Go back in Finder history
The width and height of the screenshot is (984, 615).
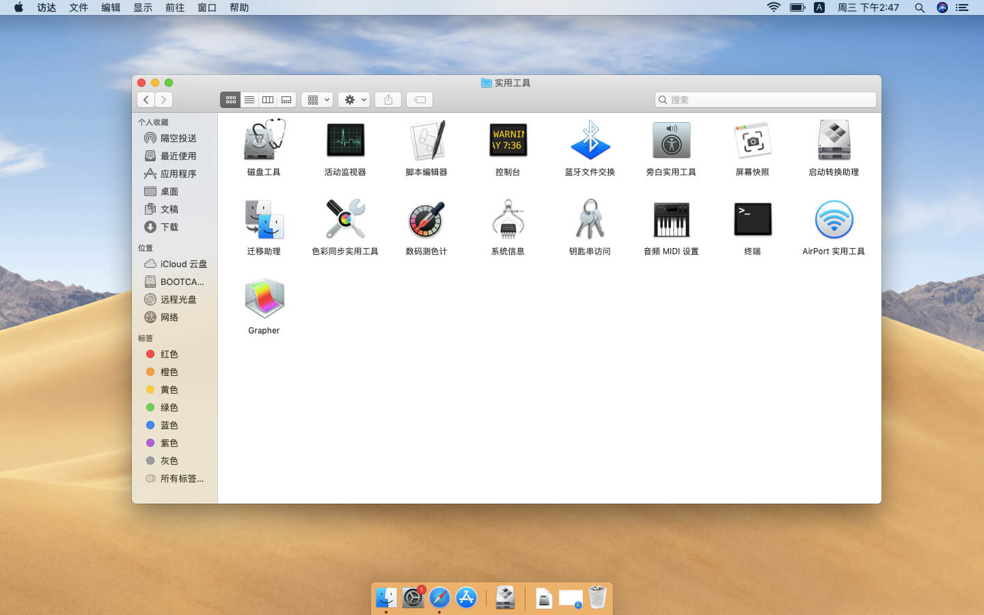click(146, 100)
